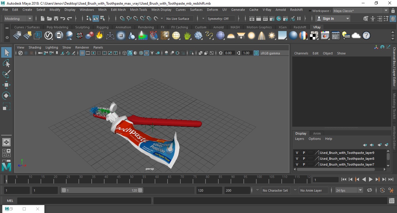397x213 pixels.
Task: Click the Save Scene disk icon
Action: point(56,18)
